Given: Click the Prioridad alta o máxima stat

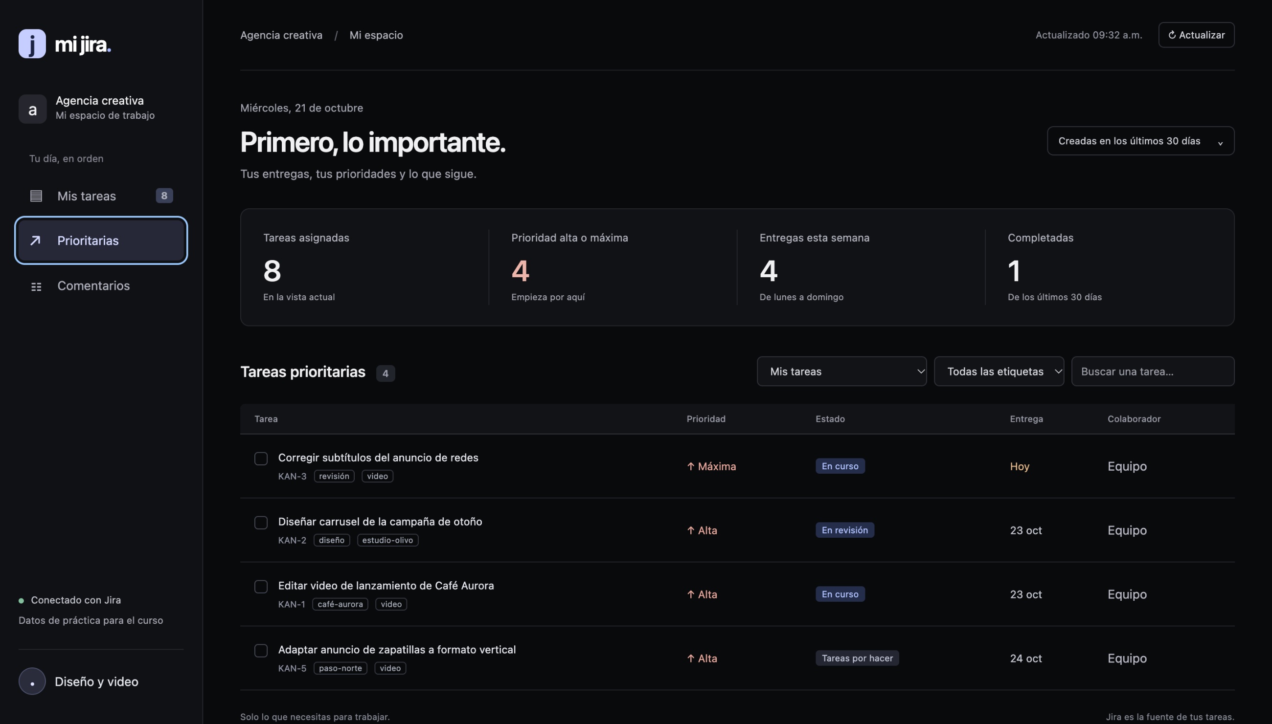Looking at the screenshot, I should tap(613, 267).
